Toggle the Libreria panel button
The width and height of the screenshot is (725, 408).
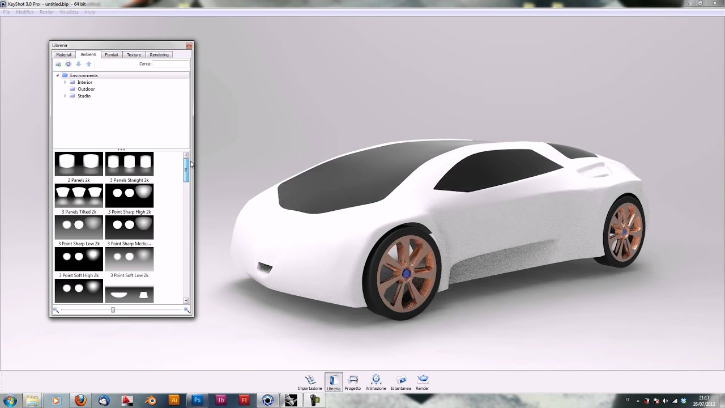(x=334, y=382)
